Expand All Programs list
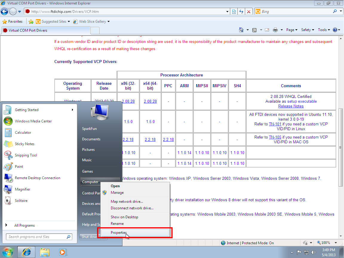 (39, 225)
